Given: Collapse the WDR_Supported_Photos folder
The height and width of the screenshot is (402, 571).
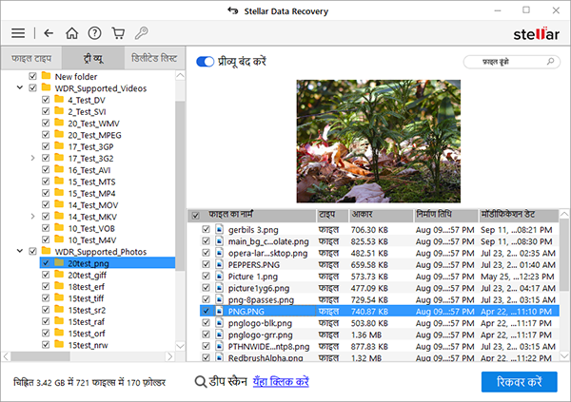Looking at the screenshot, I should tap(20, 251).
